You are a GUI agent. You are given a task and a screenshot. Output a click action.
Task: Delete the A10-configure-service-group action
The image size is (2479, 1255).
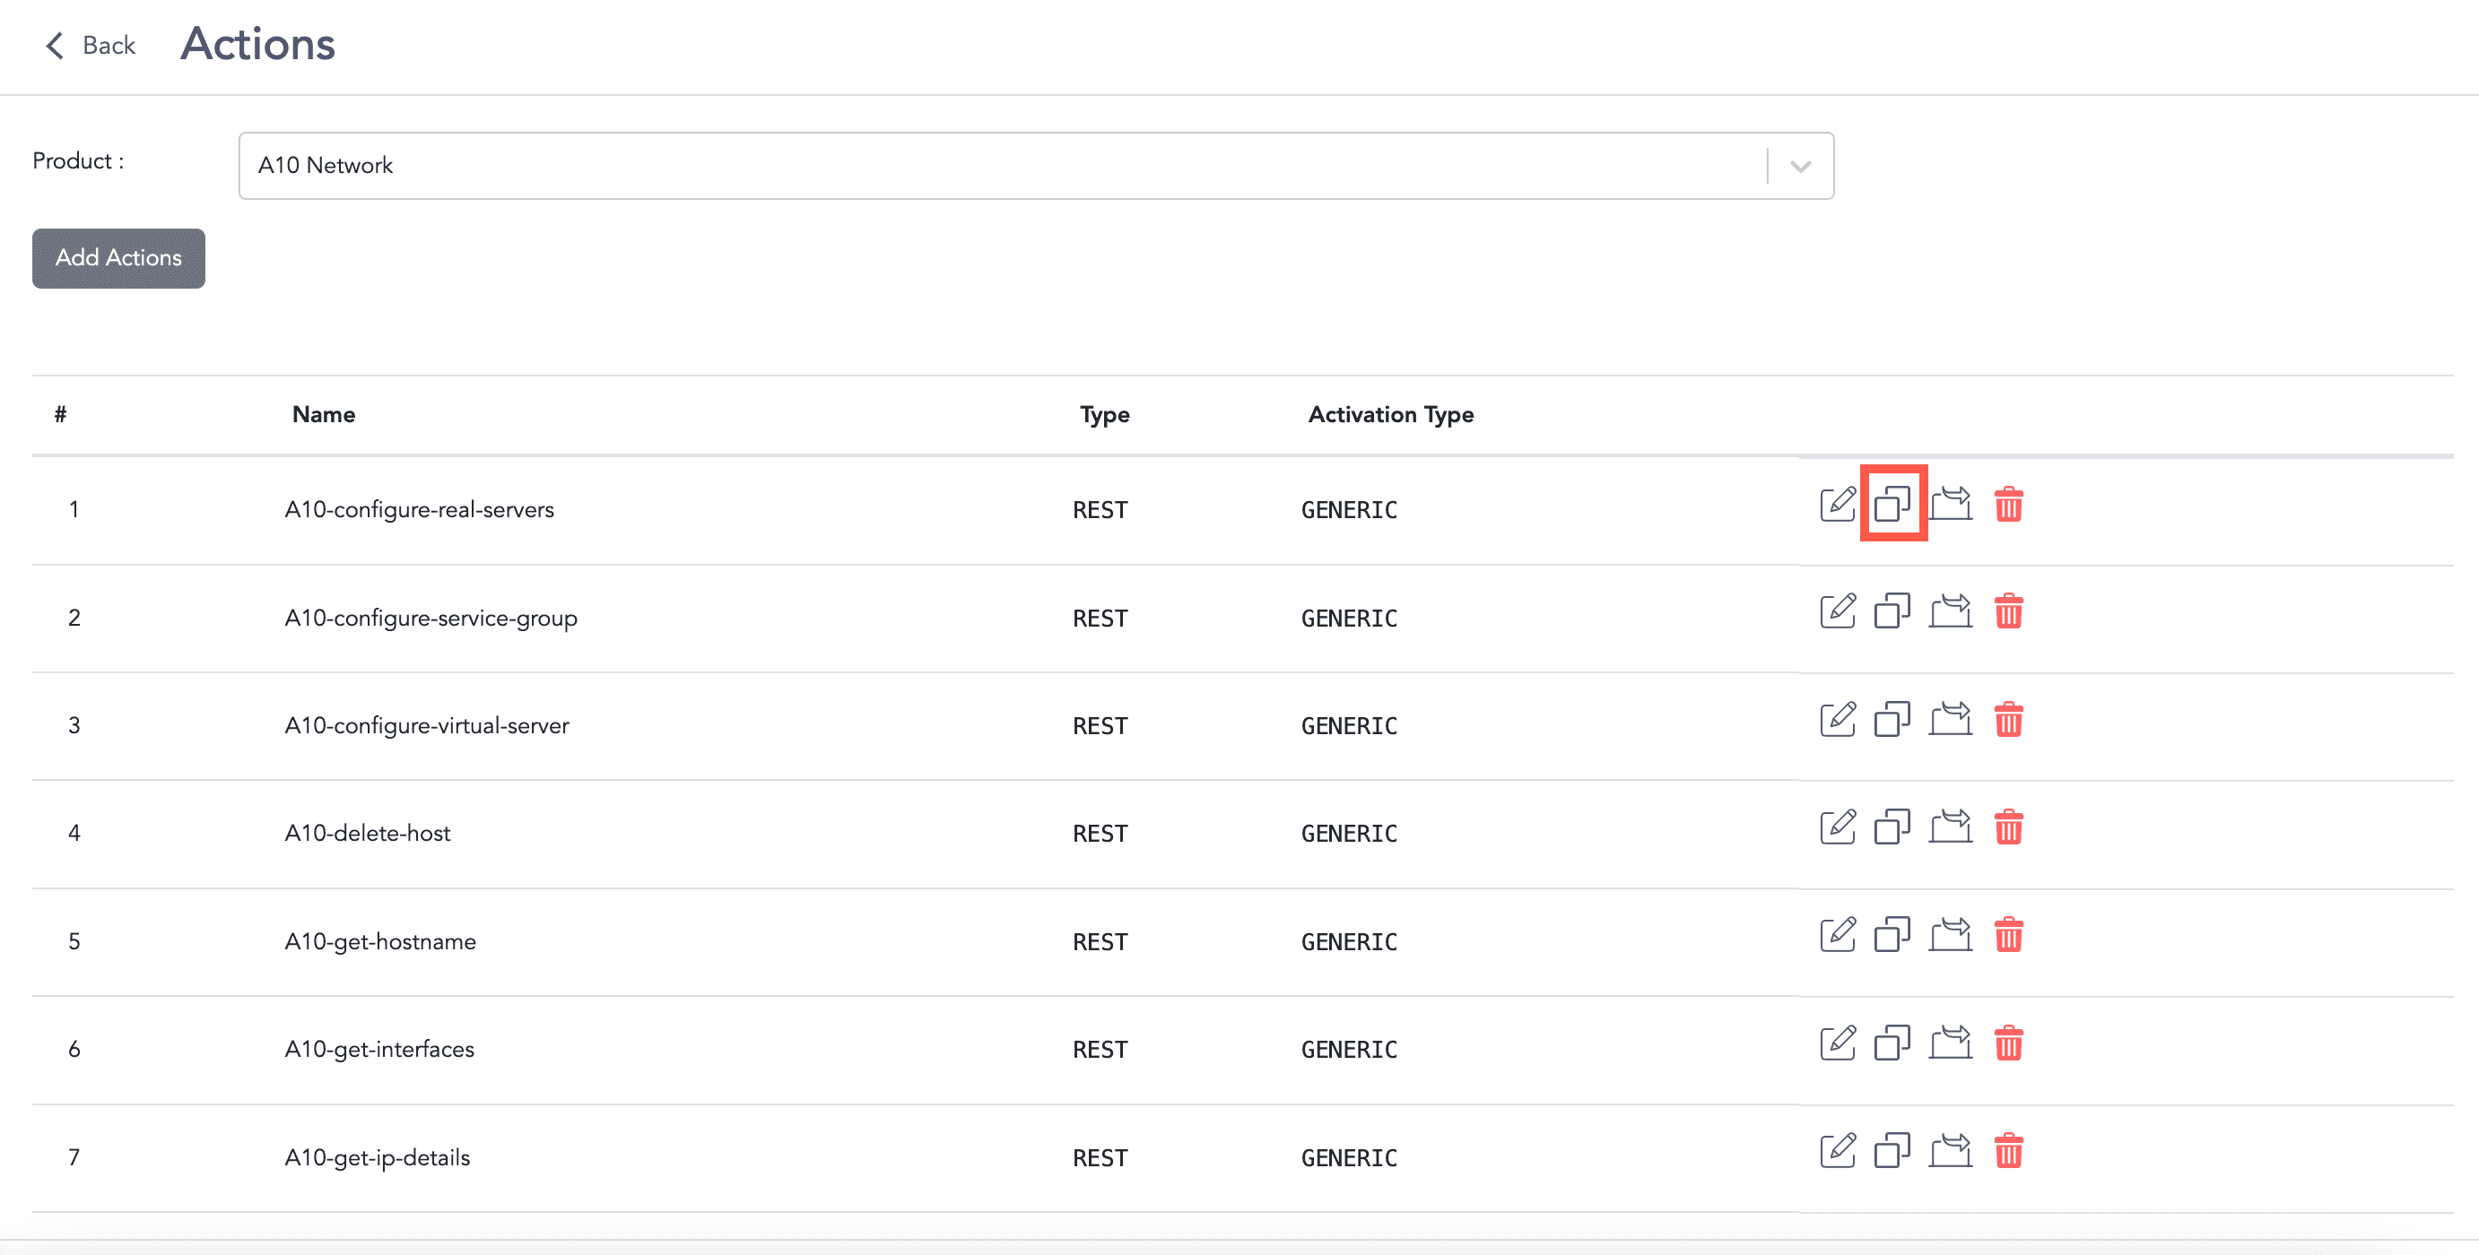(2008, 610)
